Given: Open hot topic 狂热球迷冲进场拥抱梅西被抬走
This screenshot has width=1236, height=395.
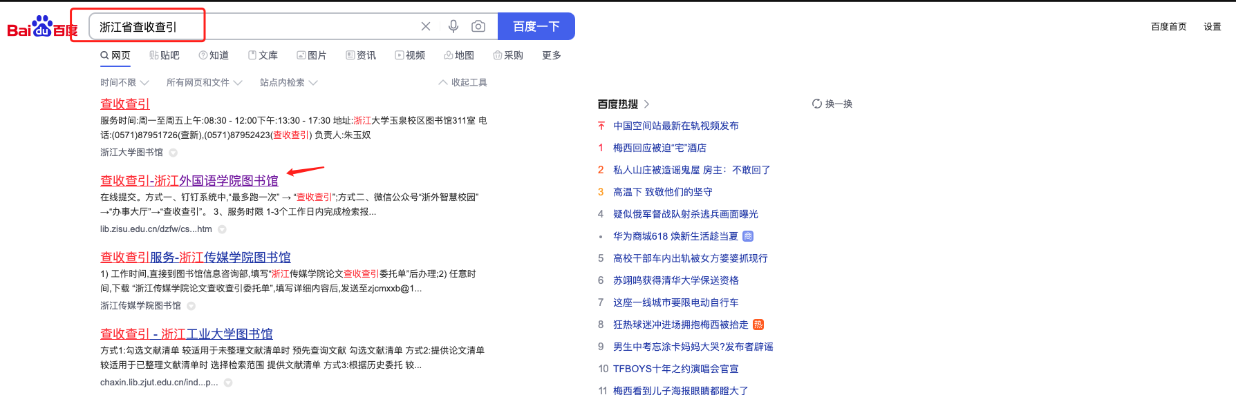Looking at the screenshot, I should (x=681, y=325).
